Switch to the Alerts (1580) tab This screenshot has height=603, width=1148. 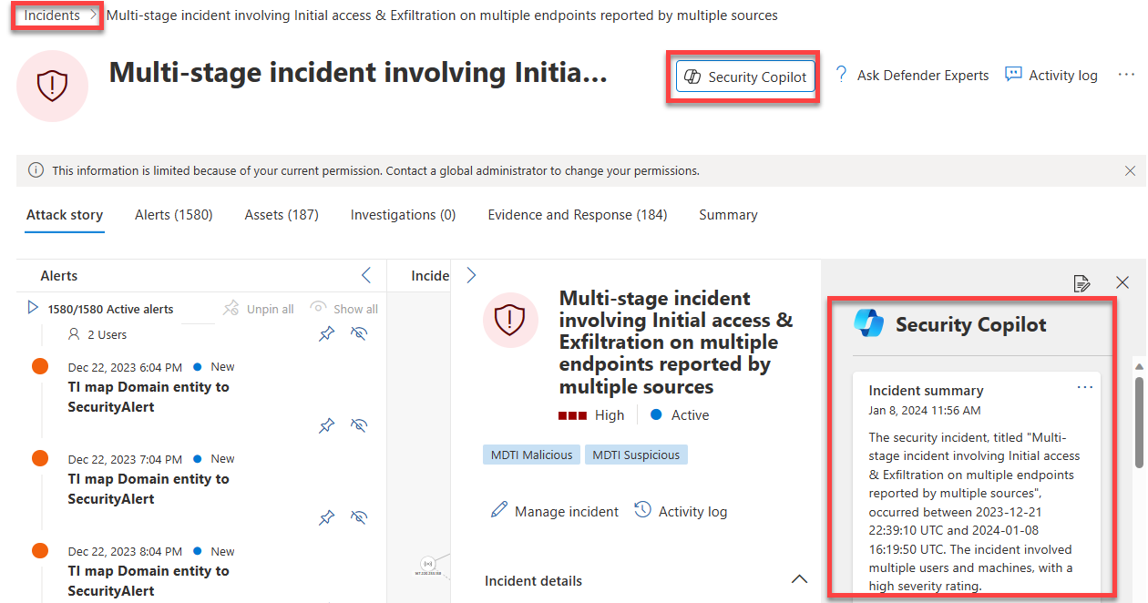click(x=173, y=215)
